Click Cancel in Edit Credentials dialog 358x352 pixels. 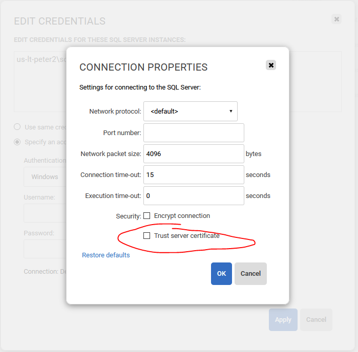[316, 320]
